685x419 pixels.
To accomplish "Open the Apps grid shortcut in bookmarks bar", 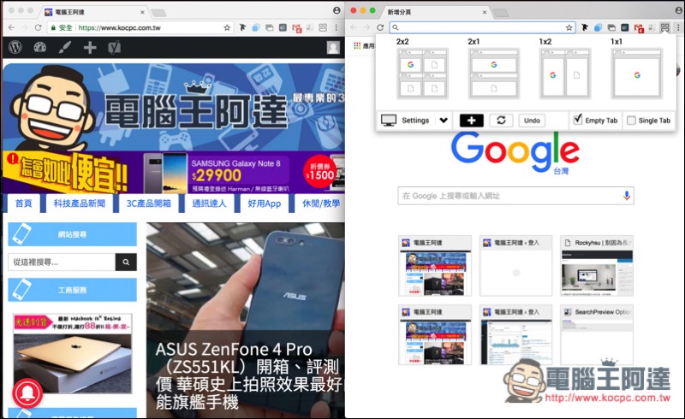I will 357,45.
